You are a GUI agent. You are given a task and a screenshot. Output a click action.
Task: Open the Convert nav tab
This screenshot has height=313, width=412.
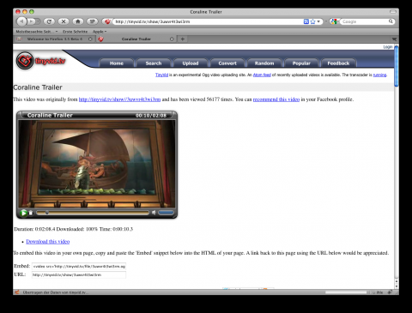[227, 63]
